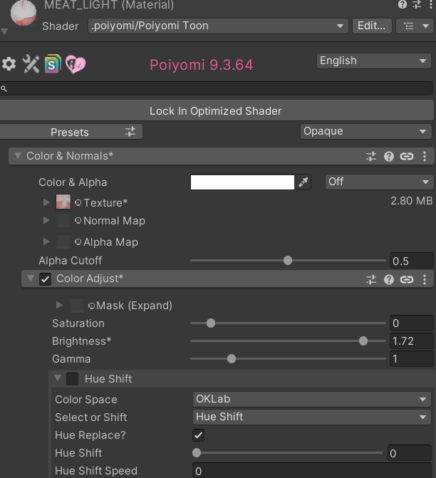Click the Hue Shift Speed input field
Screen dimensions: 436x478
(312, 472)
